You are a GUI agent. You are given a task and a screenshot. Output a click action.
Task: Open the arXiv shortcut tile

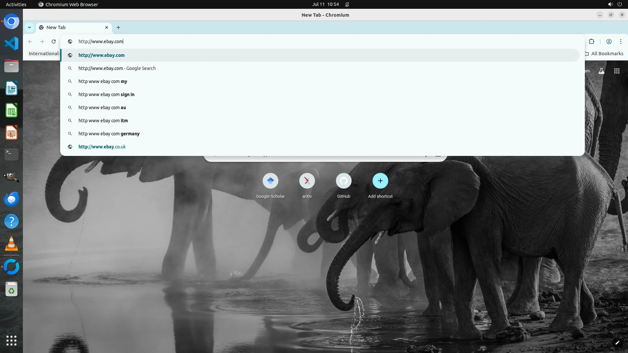(307, 181)
